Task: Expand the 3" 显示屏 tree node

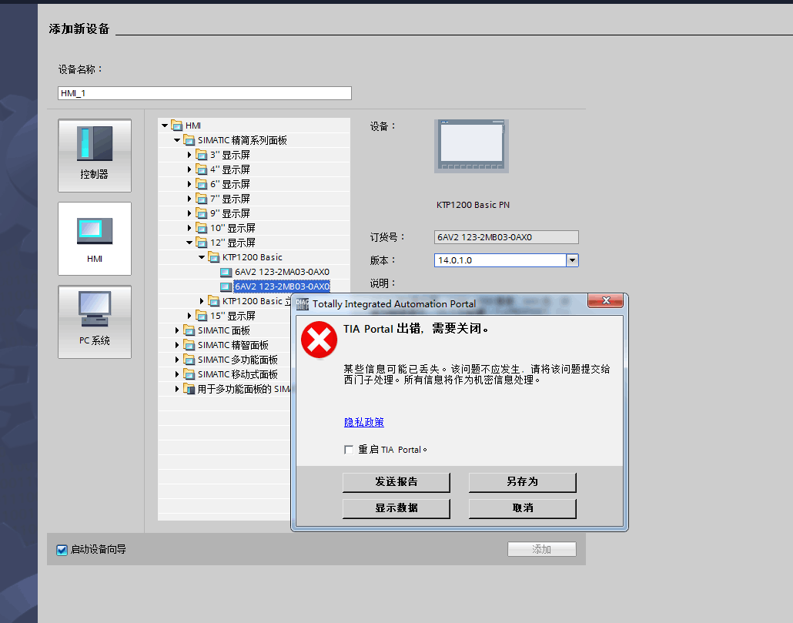Action: click(189, 155)
